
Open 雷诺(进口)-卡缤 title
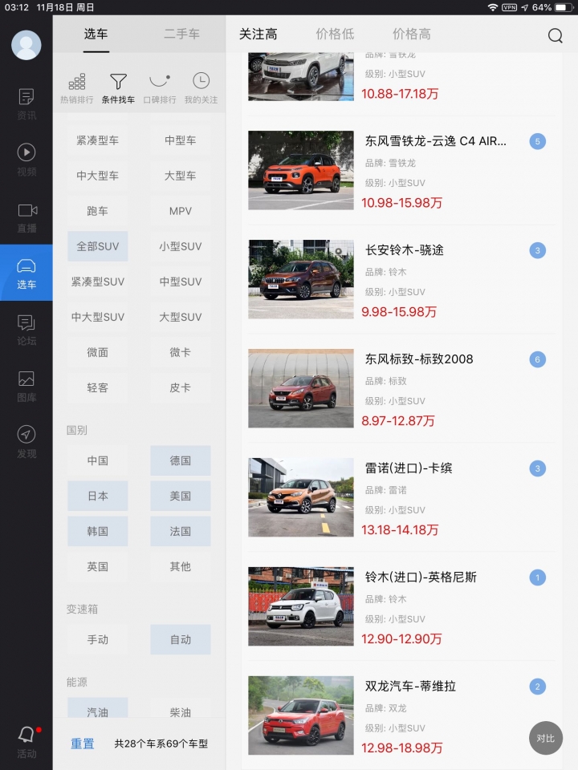click(x=409, y=468)
